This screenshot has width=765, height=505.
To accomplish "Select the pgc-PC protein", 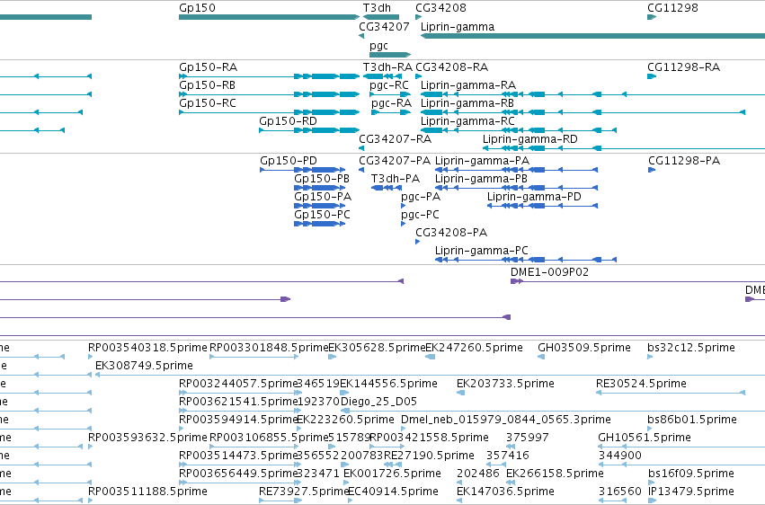I will click(x=403, y=224).
